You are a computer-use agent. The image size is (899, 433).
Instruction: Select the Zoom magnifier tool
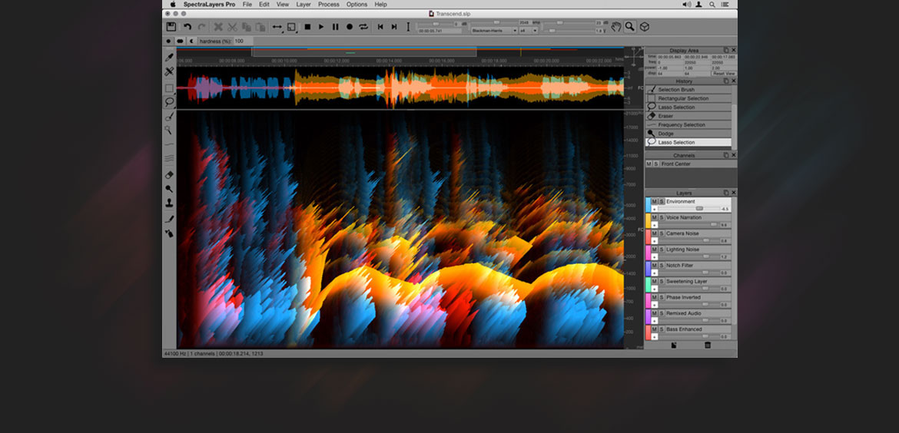(630, 27)
